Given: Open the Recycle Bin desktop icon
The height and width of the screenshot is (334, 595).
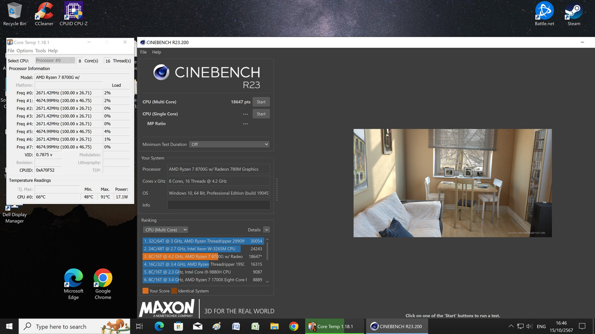Looking at the screenshot, I should pos(14,14).
